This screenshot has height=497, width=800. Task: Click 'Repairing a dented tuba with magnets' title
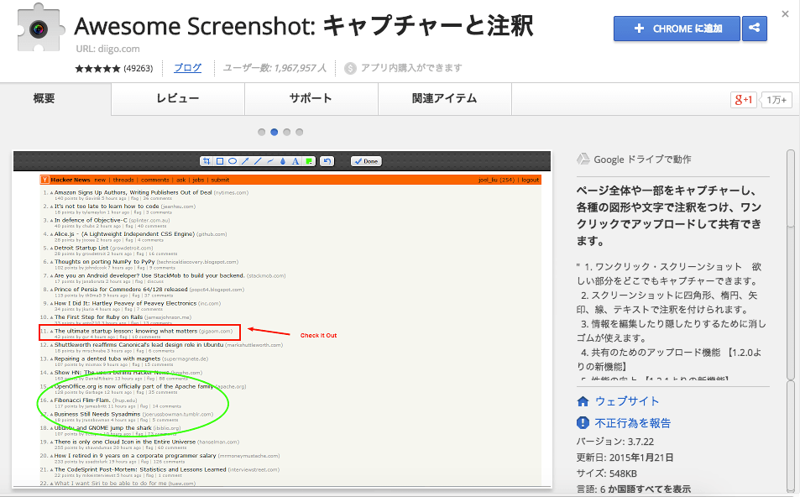[107, 358]
